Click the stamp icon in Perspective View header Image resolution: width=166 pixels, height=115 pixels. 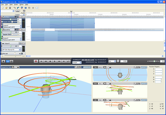pos(18,67)
